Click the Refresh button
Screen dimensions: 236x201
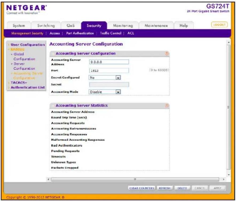point(165,188)
